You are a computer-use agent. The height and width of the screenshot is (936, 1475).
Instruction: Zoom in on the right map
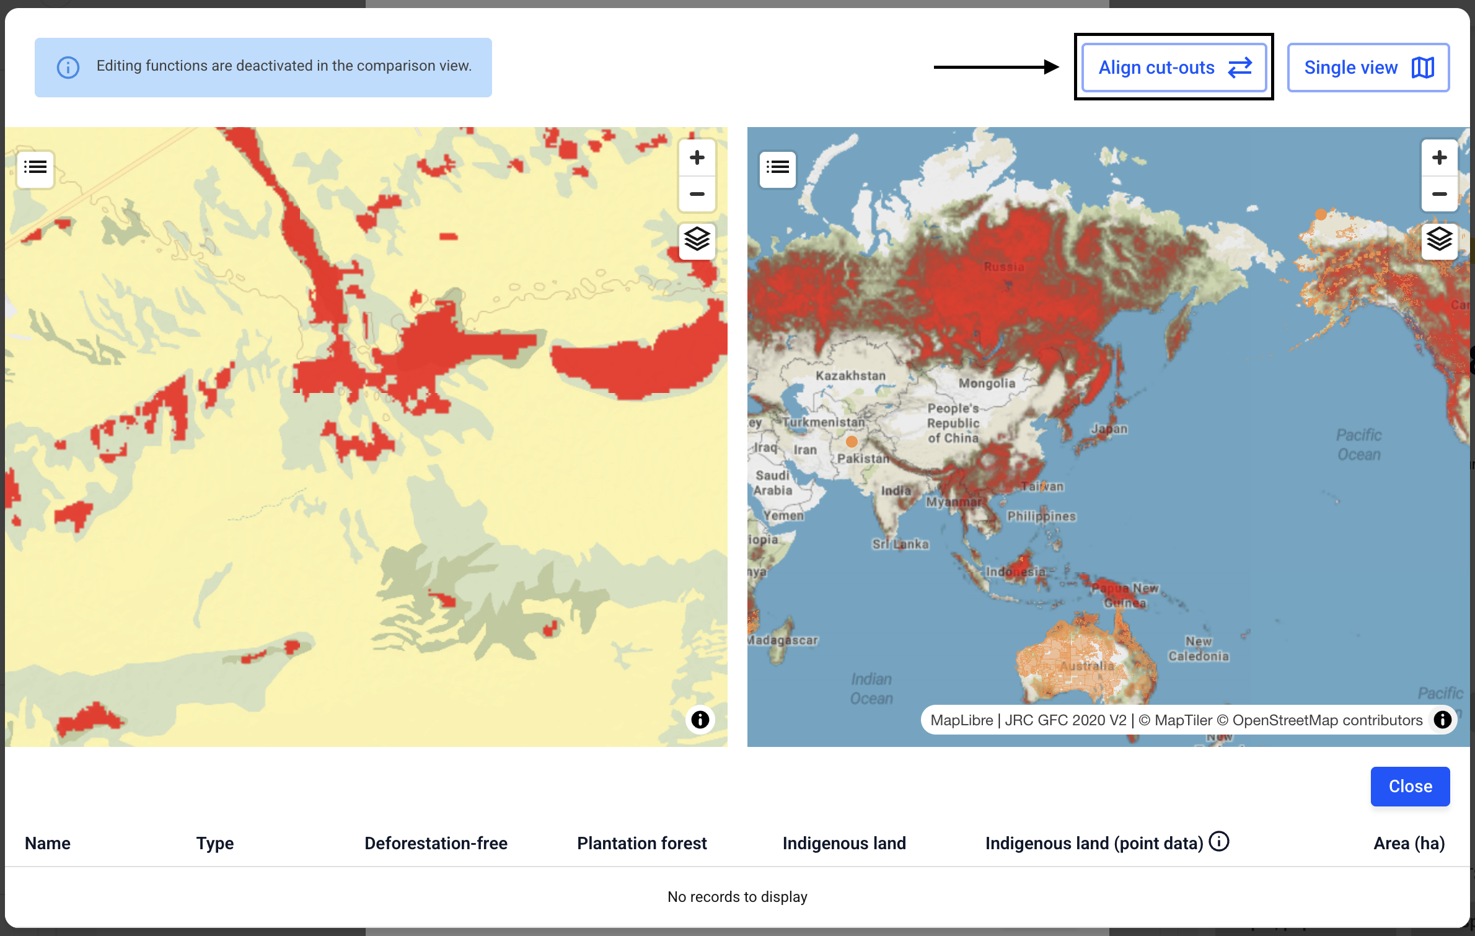(x=1439, y=158)
